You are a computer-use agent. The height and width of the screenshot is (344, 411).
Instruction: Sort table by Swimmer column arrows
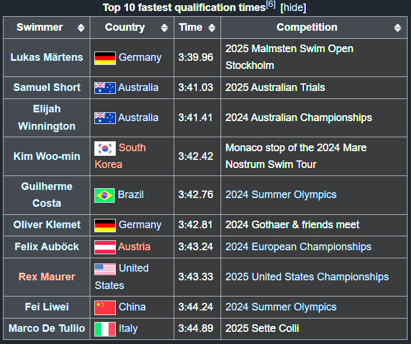81,28
